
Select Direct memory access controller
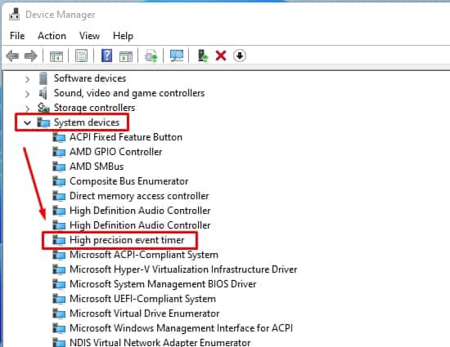coord(139,196)
